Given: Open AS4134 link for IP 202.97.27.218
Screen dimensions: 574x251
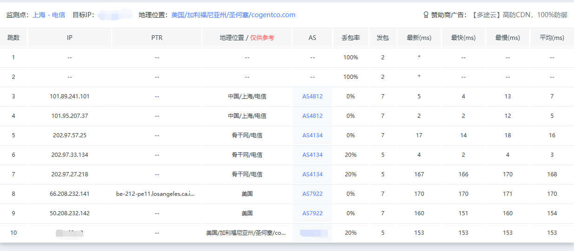Looking at the screenshot, I should click(312, 174).
